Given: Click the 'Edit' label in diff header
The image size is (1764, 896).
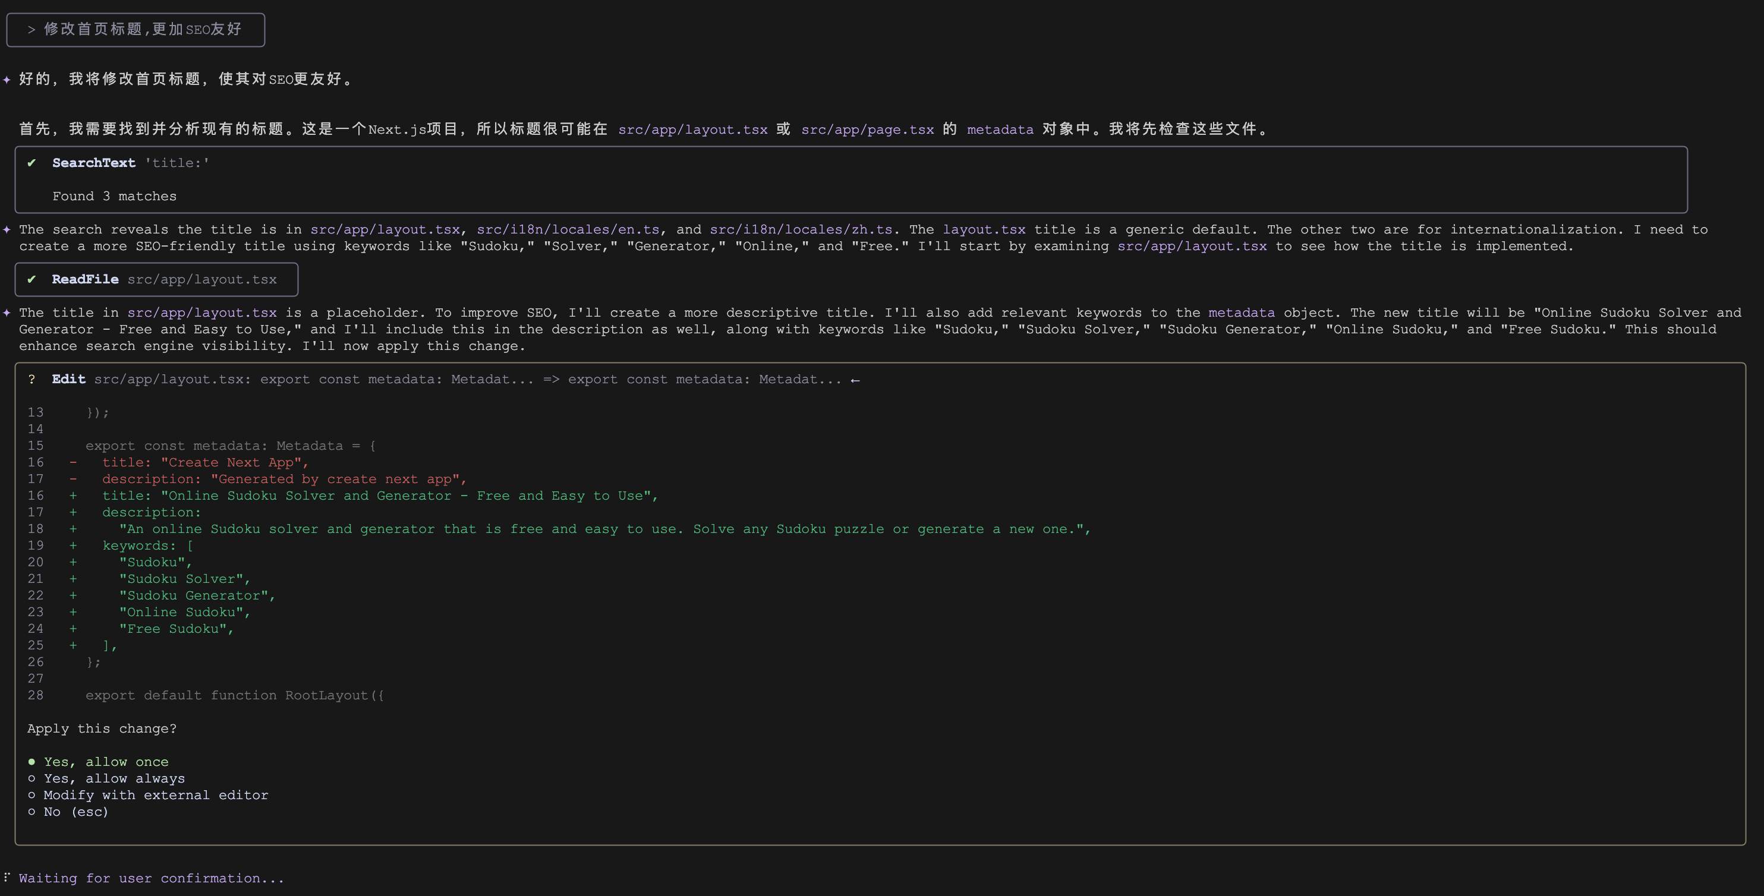Looking at the screenshot, I should click(x=69, y=379).
